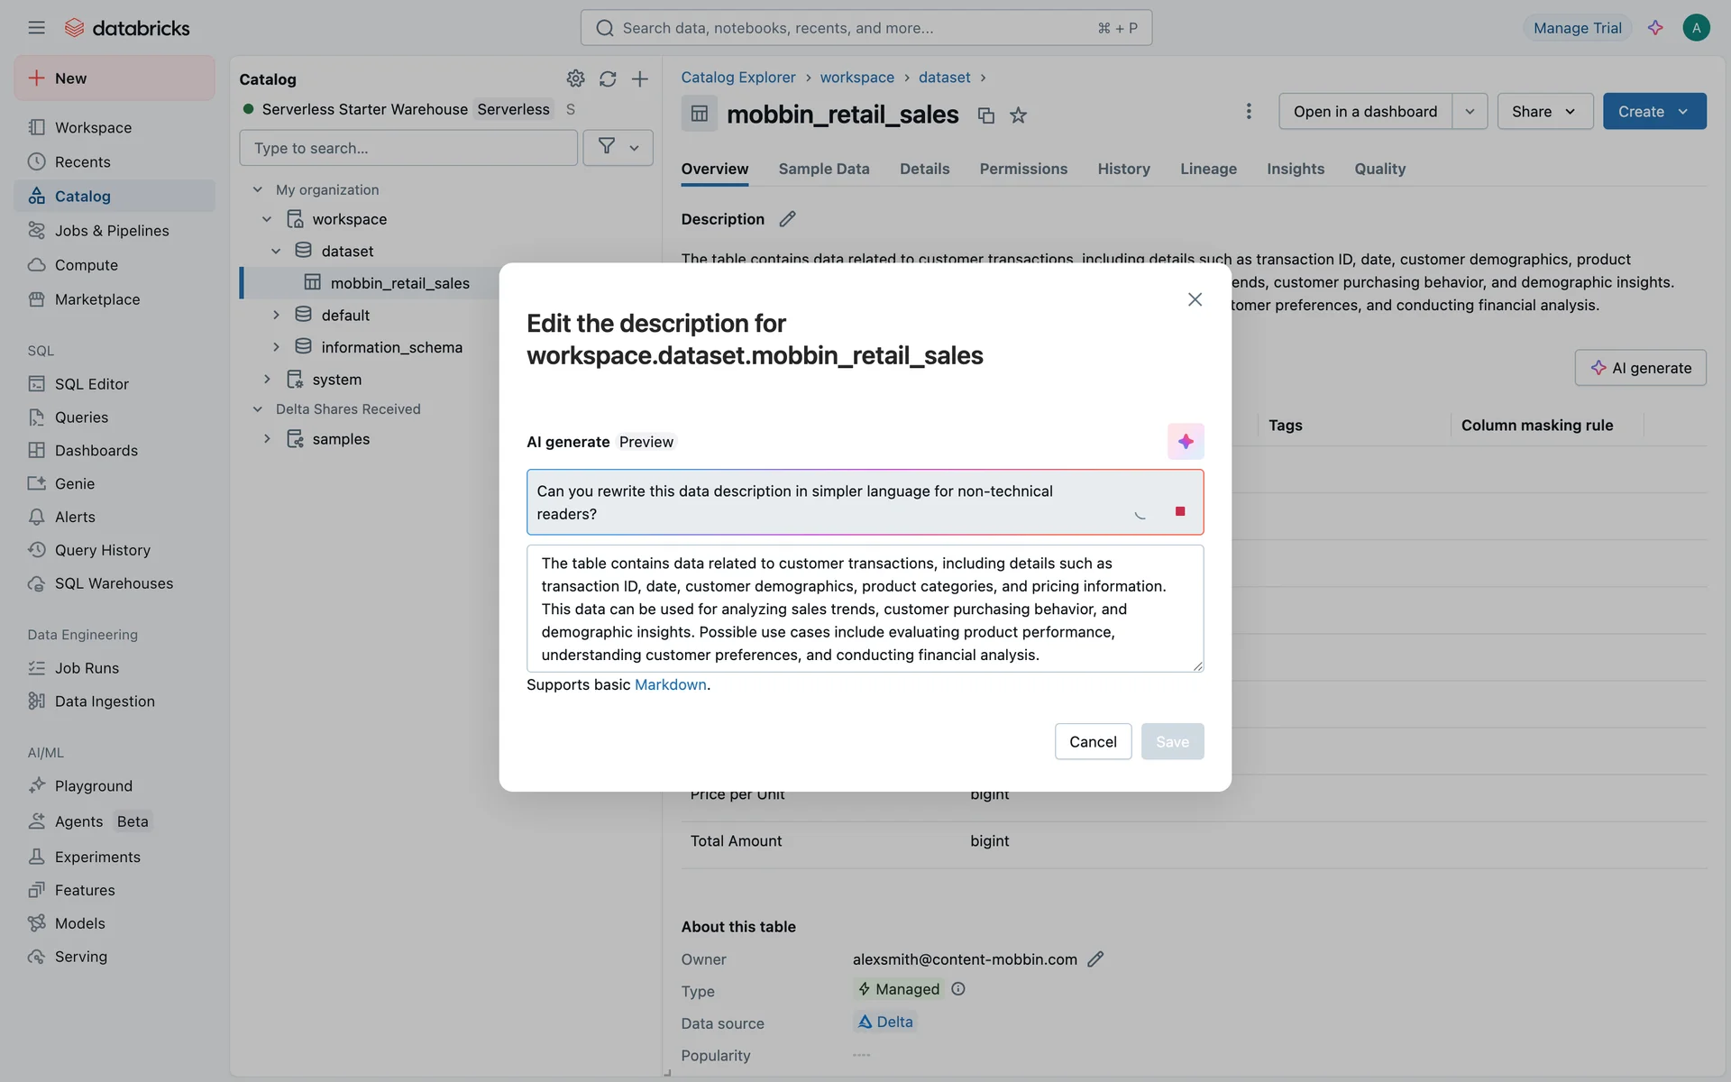Open the Markdown link

click(x=670, y=684)
